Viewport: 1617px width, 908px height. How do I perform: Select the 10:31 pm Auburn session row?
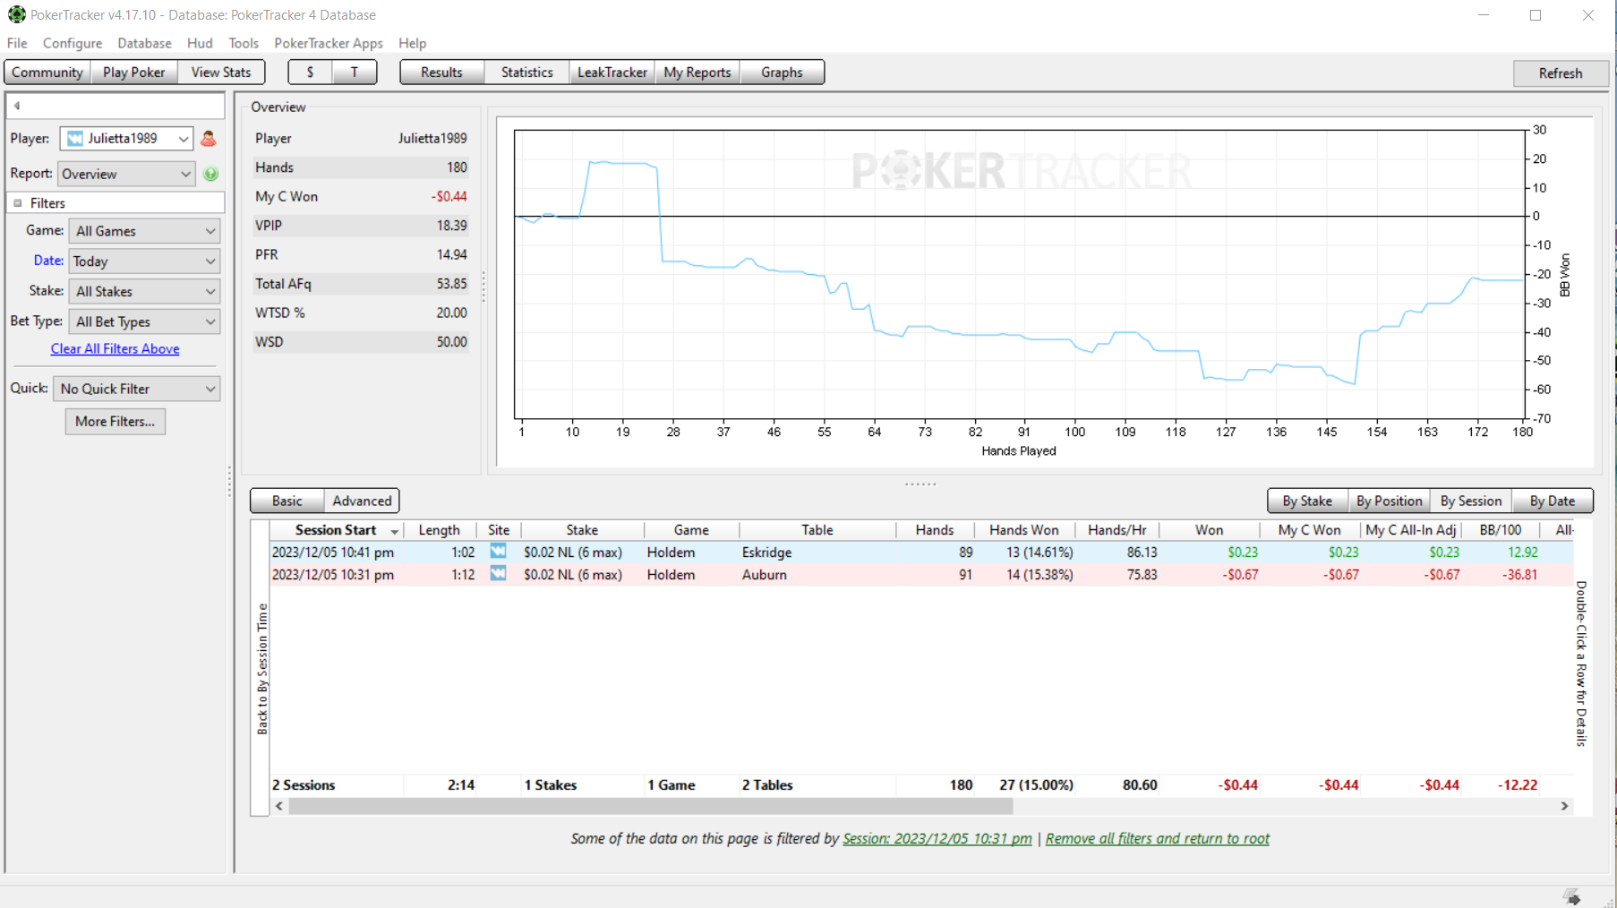921,575
